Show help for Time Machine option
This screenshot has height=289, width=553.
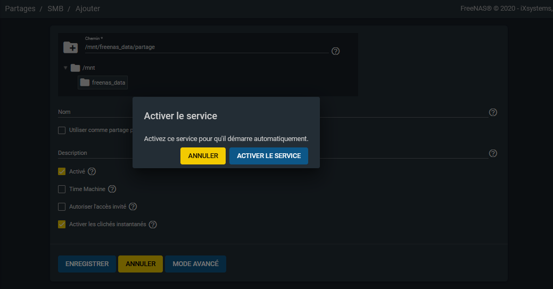point(112,189)
